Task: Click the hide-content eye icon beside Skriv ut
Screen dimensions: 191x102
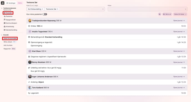Action: [x=160, y=14]
